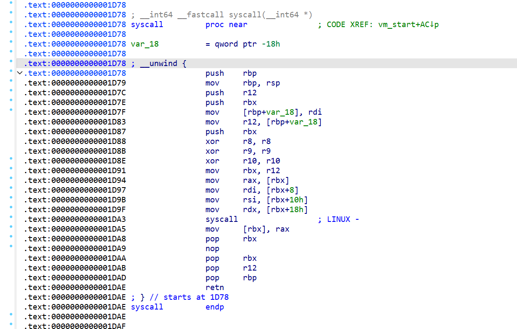Viewport: 517px width, 329px height.
Task: Toggle breakpoint dot on the syscall instruction line
Action: [11, 217]
